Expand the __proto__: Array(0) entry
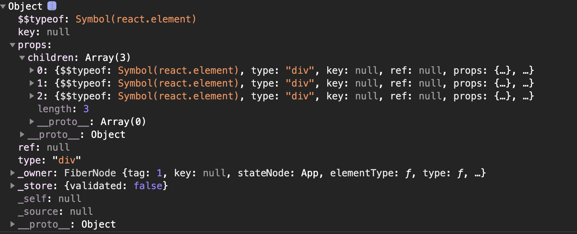 point(32,121)
